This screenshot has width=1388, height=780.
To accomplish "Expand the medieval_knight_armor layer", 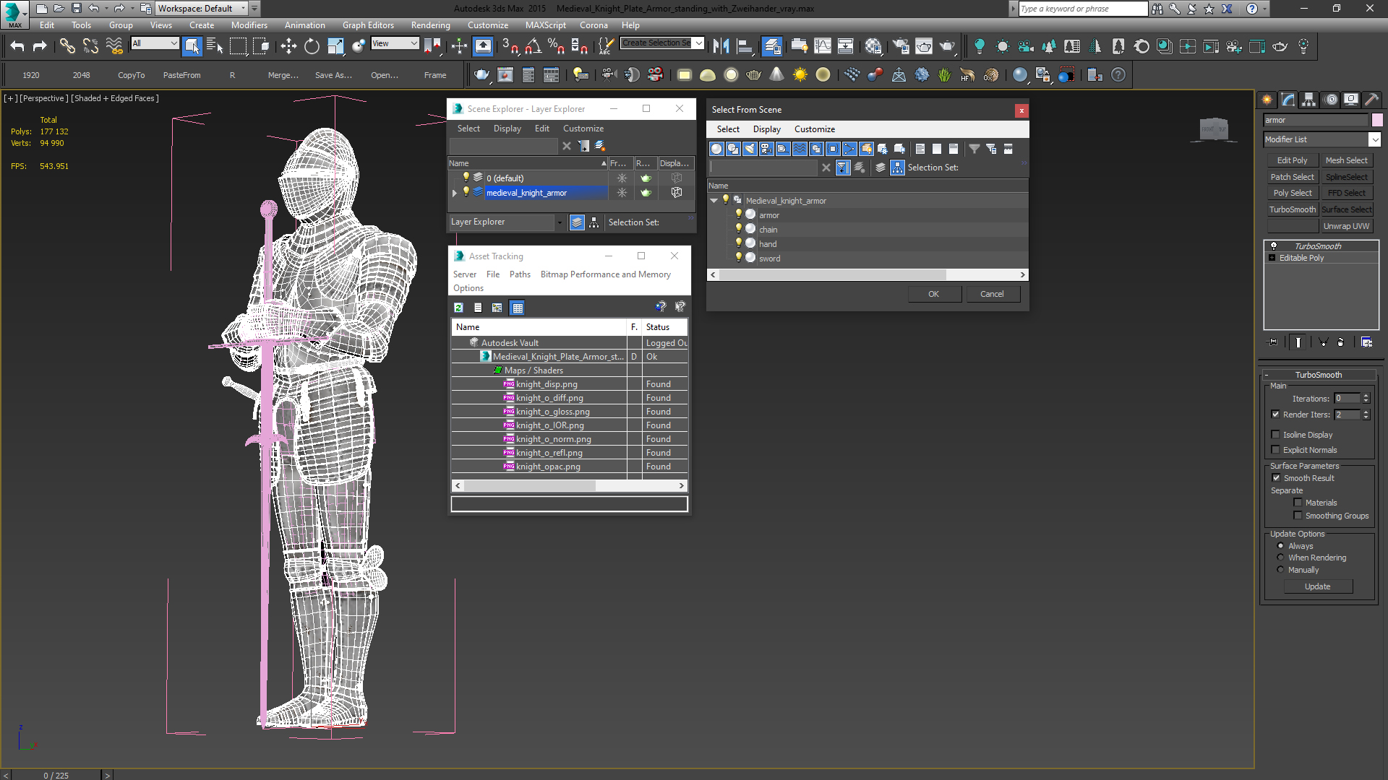I will [455, 193].
